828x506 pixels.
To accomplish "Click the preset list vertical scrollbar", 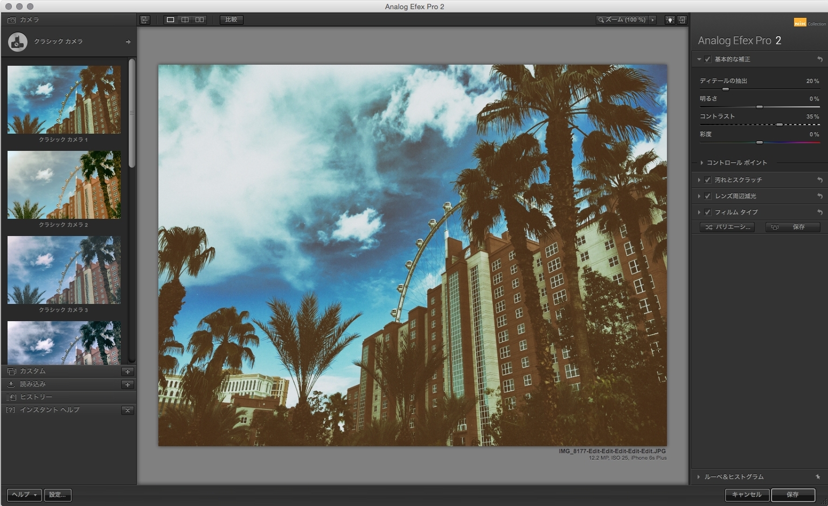I will 132,113.
